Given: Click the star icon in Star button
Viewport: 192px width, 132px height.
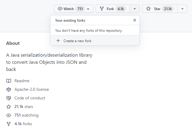Looking at the screenshot, I should tap(148, 9).
